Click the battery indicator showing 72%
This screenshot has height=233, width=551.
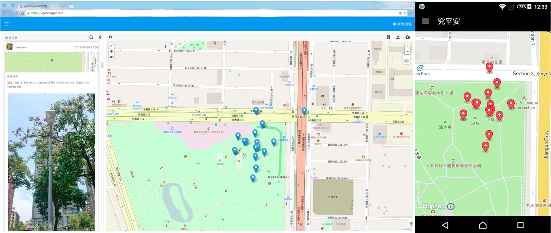click(x=525, y=7)
